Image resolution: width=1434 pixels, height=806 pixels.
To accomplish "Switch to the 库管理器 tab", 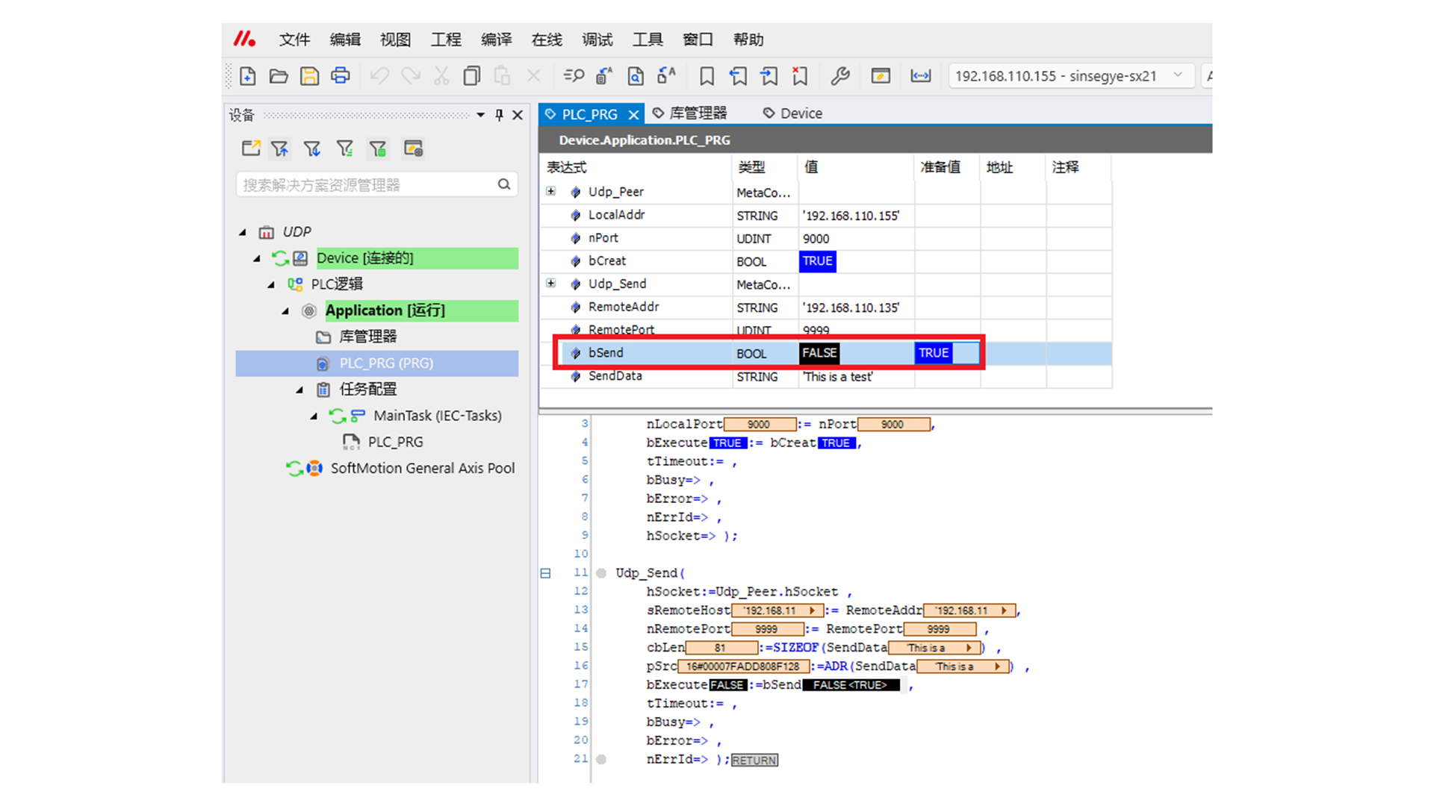I will pyautogui.click(x=697, y=113).
